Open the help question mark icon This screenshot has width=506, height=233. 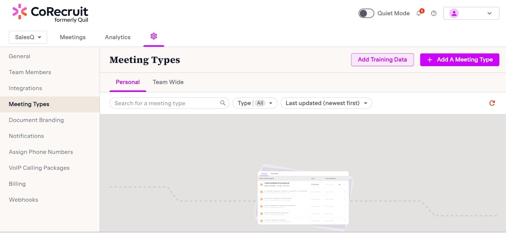pos(434,13)
